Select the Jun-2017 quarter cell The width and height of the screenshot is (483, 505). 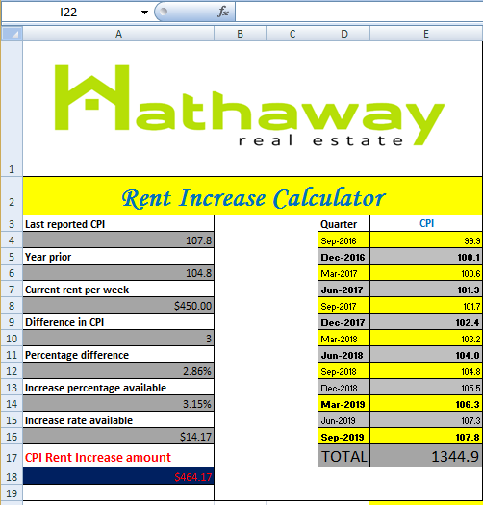(344, 290)
